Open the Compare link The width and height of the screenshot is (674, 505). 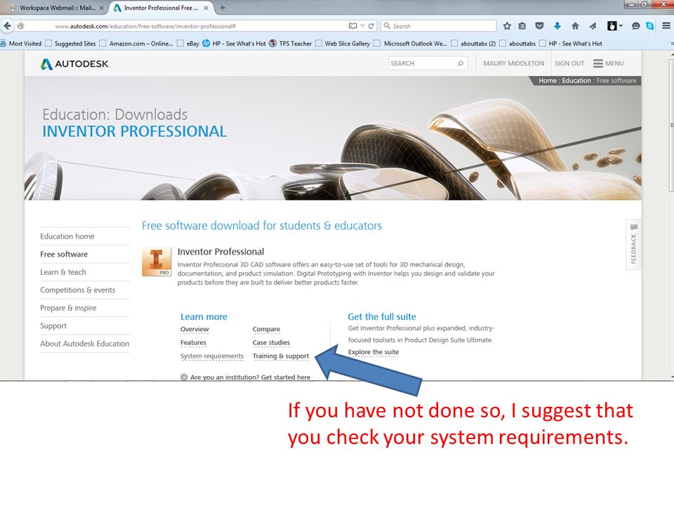pos(266,330)
